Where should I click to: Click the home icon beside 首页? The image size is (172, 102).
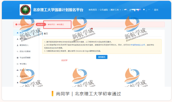pos(18,33)
